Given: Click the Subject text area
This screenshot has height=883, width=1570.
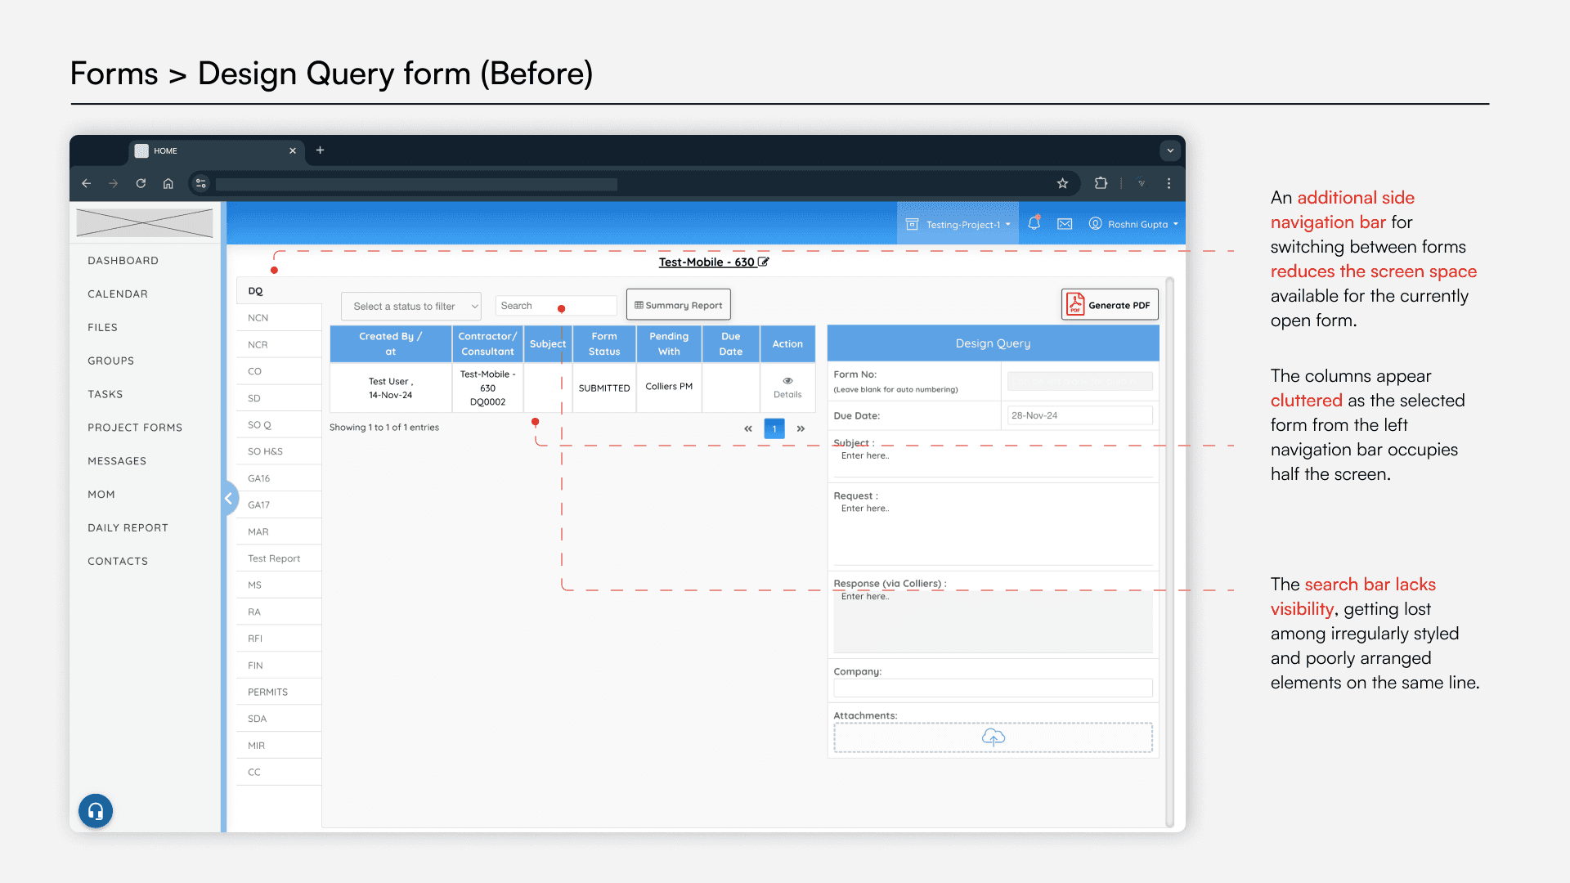Looking at the screenshot, I should pyautogui.click(x=993, y=463).
